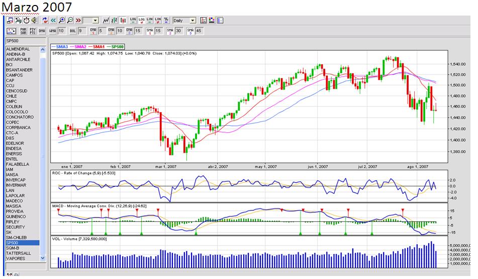Click the SMA 3 period field showing 45
The image size is (478, 279).
pyautogui.click(x=199, y=31)
